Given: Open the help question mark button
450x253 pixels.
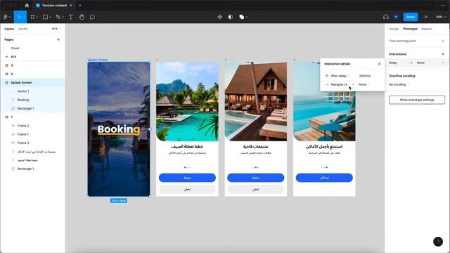Looking at the screenshot, I should 438,242.
